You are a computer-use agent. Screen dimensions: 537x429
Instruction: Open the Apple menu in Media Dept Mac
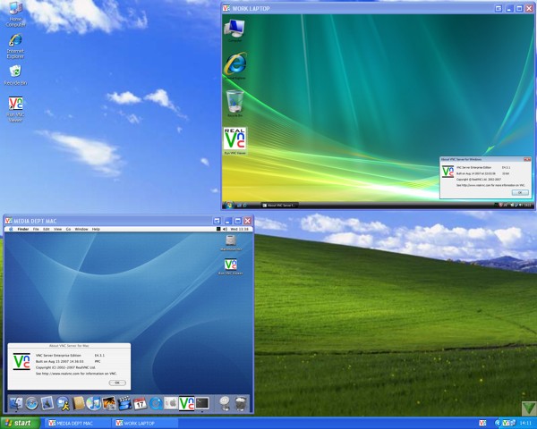[11, 230]
